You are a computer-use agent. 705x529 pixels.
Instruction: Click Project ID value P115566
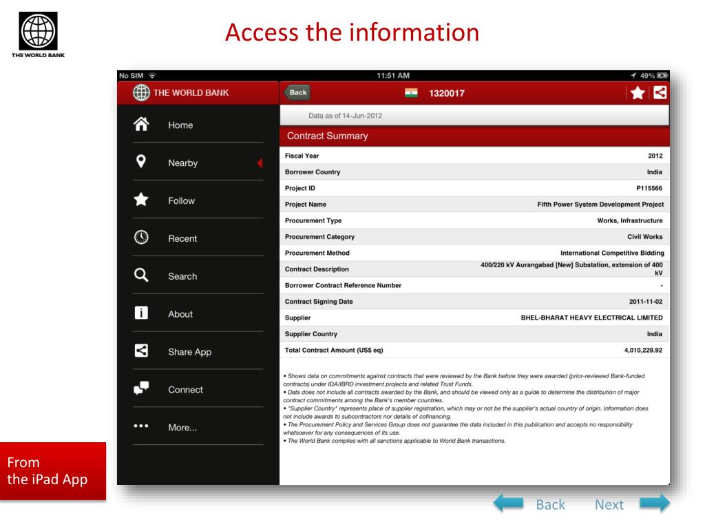pyautogui.click(x=649, y=188)
